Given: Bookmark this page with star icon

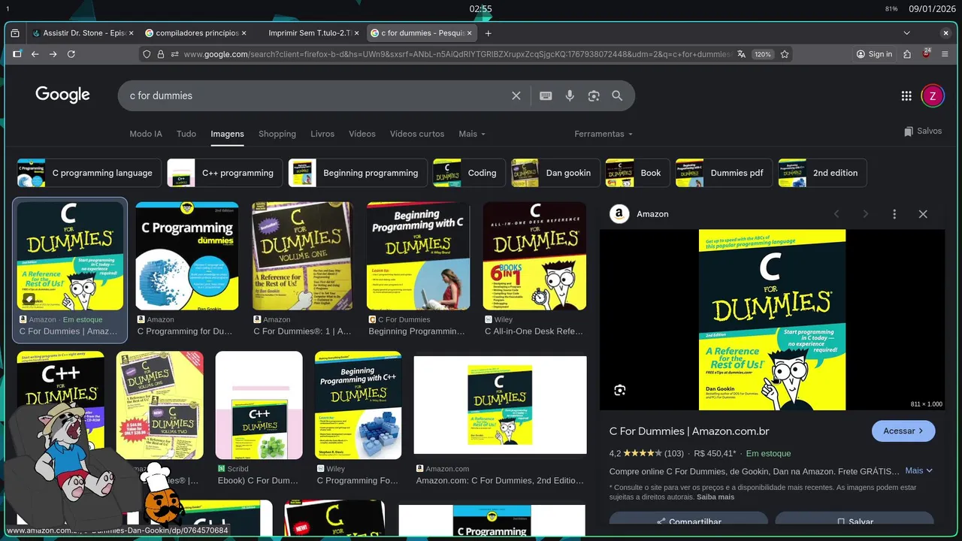Looking at the screenshot, I should 785,54.
